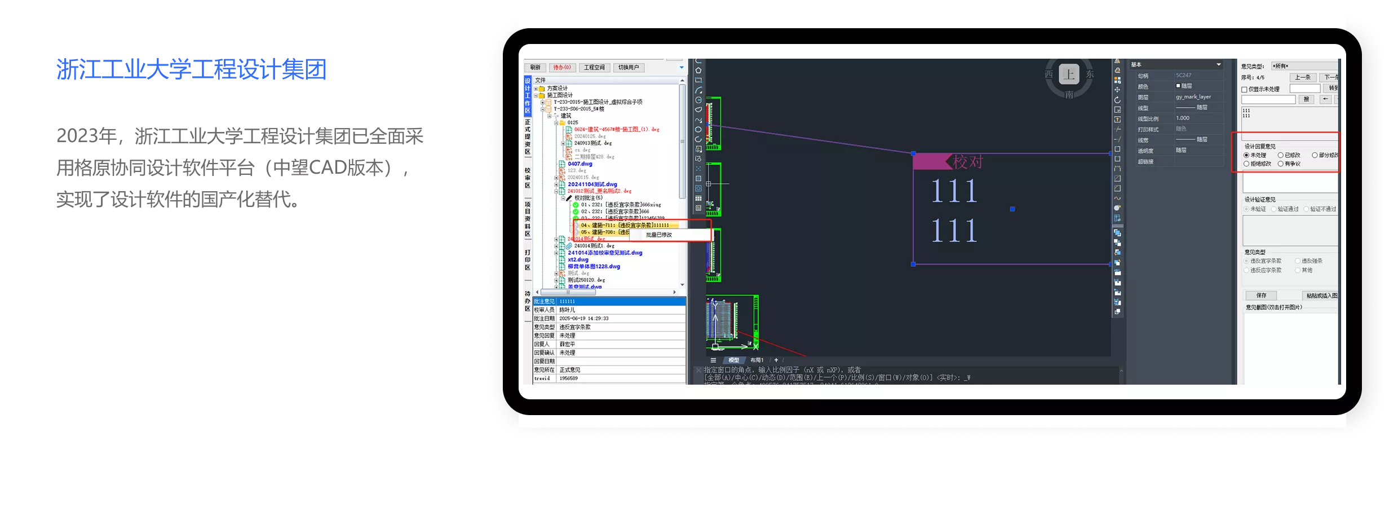Collapse the 施工图设计 folder node
Viewport: 1398px width, 511px height.
coord(536,95)
